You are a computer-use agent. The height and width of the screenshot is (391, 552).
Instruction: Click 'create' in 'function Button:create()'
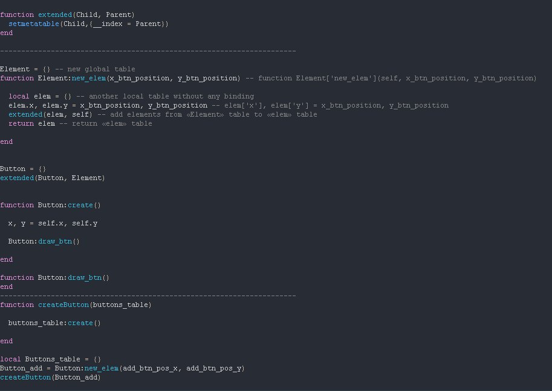[80, 205]
